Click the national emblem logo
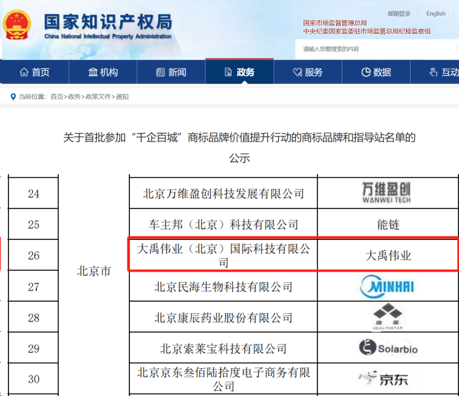The width and height of the screenshot is (459, 396). 17,25
